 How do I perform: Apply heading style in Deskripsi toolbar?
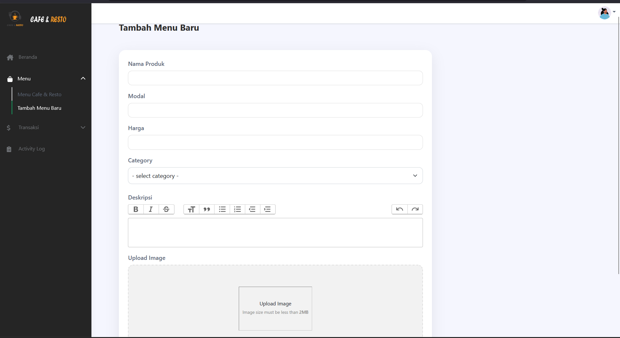click(x=192, y=209)
